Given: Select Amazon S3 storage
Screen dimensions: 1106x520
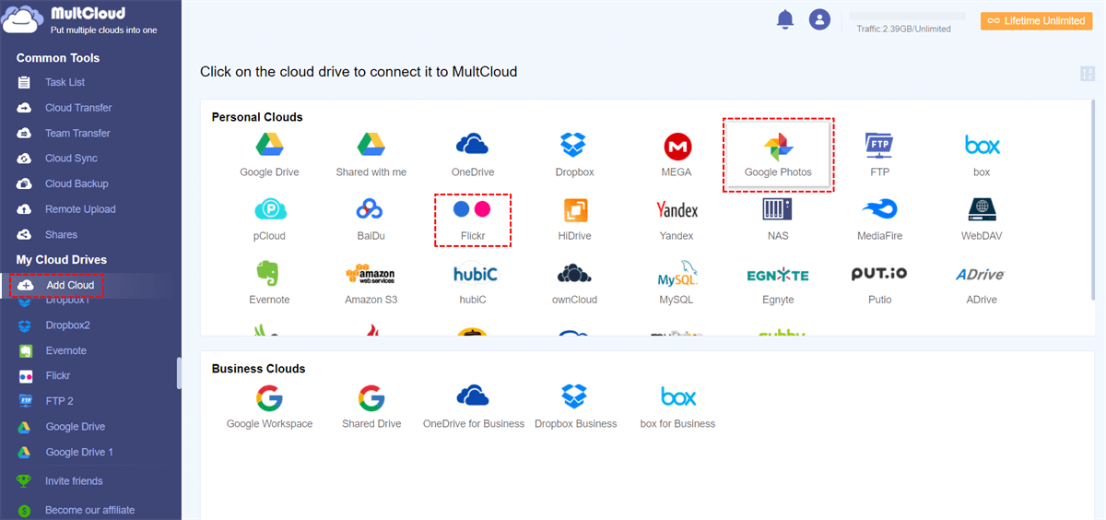Looking at the screenshot, I should (x=371, y=282).
